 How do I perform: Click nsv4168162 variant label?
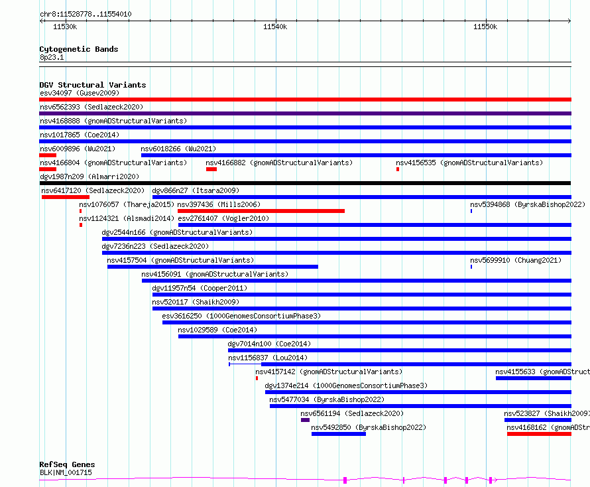(x=548, y=427)
